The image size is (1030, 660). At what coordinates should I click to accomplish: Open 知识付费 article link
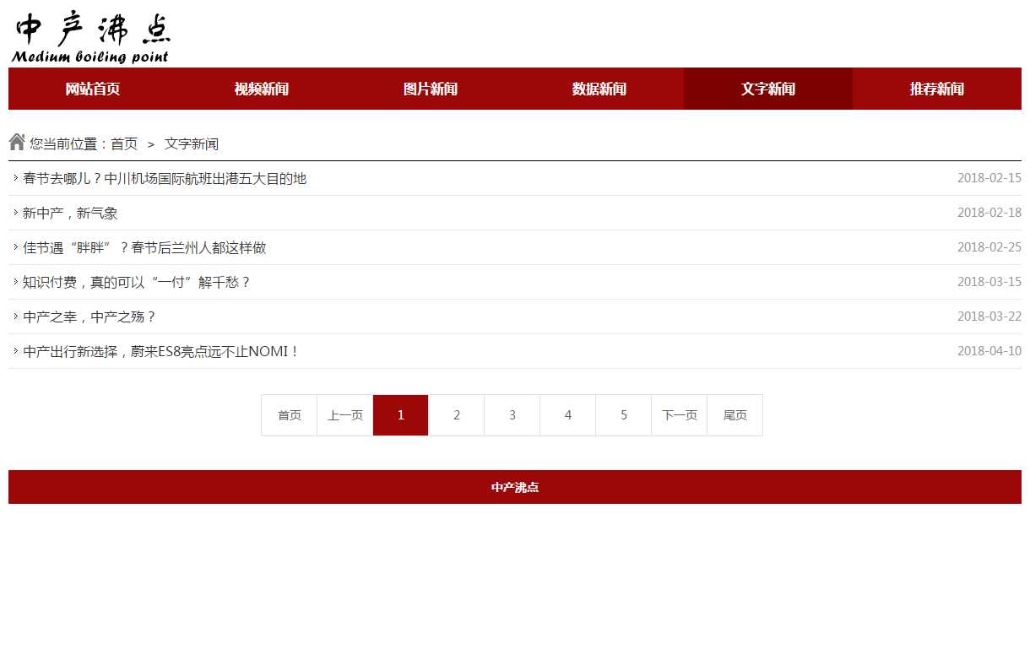137,283
